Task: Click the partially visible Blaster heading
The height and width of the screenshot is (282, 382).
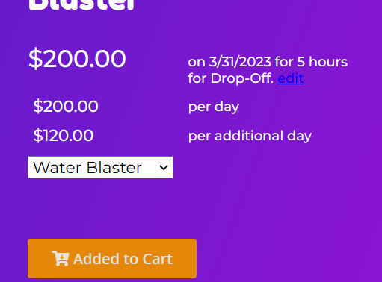Action: [81, 5]
